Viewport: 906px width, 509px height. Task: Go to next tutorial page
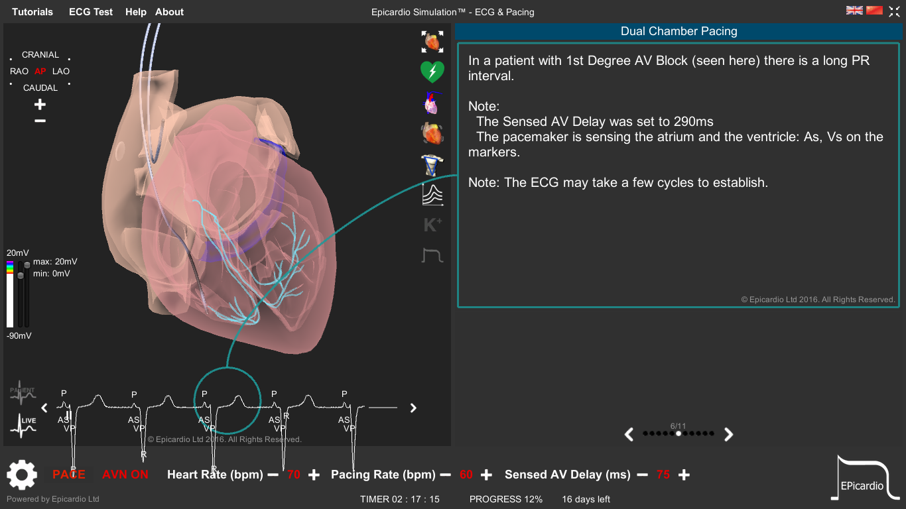[x=728, y=434]
